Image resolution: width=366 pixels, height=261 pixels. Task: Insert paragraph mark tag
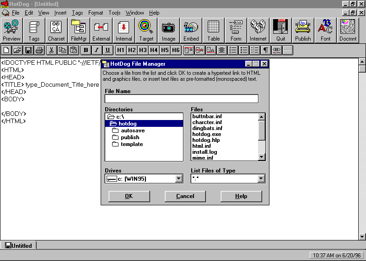(x=266, y=50)
